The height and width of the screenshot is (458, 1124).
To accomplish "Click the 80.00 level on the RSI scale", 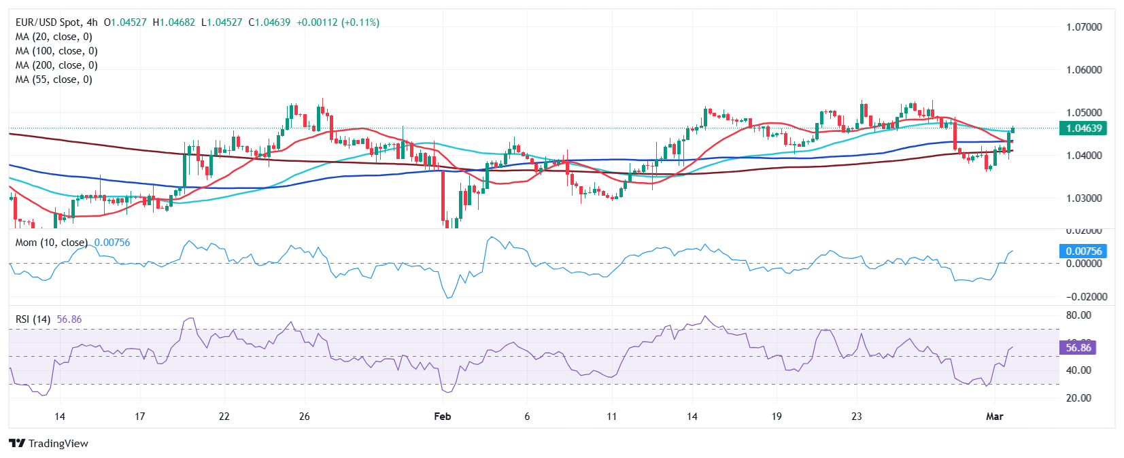I will [1078, 315].
